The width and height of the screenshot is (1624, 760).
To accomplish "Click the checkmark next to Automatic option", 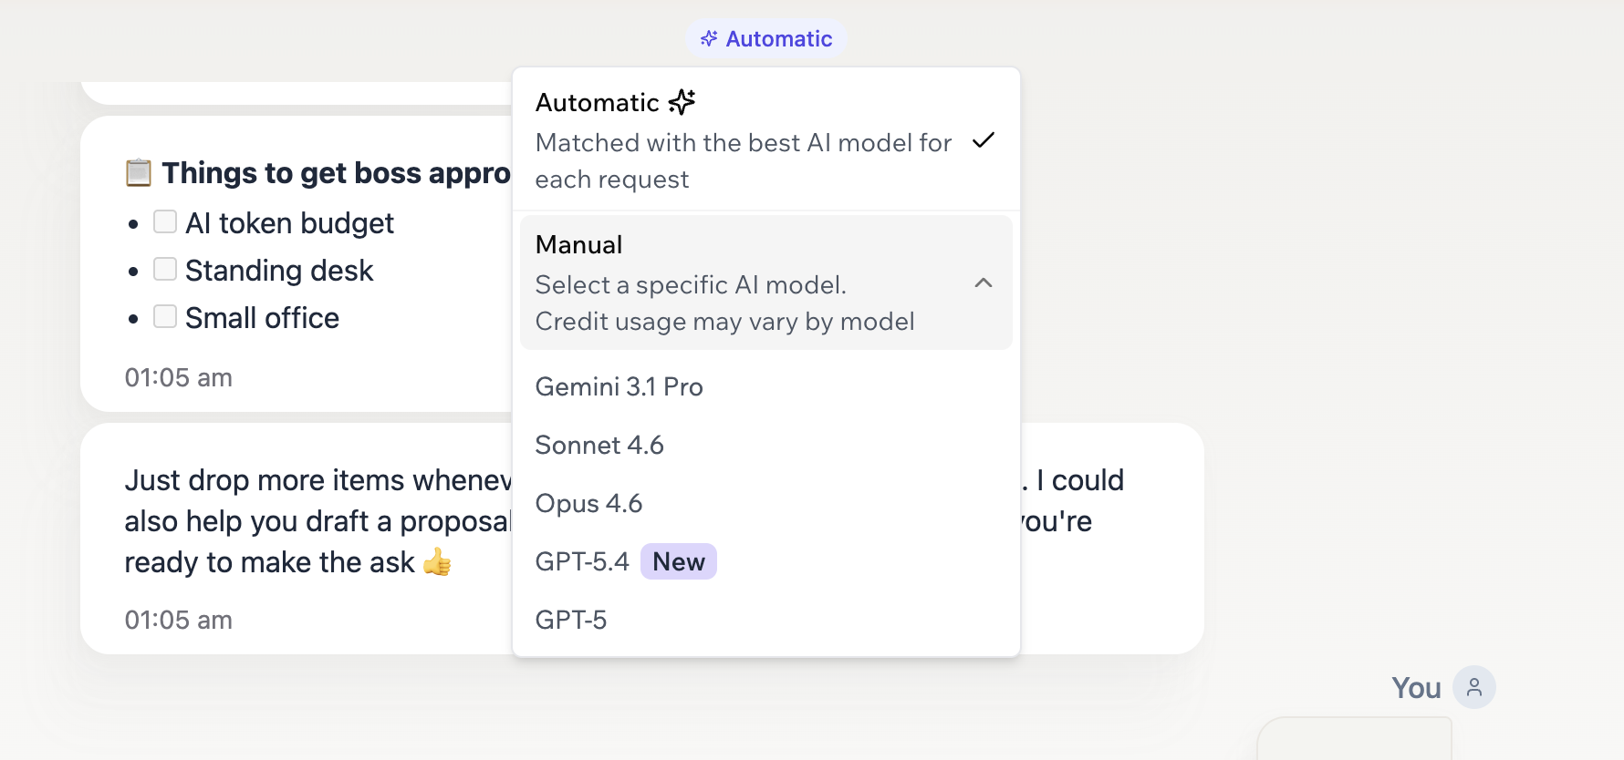I will (983, 140).
